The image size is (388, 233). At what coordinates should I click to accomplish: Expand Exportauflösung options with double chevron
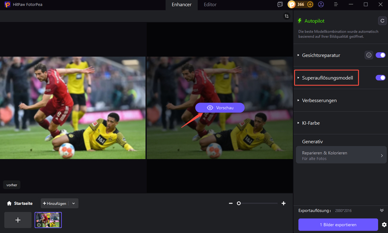tap(382, 211)
